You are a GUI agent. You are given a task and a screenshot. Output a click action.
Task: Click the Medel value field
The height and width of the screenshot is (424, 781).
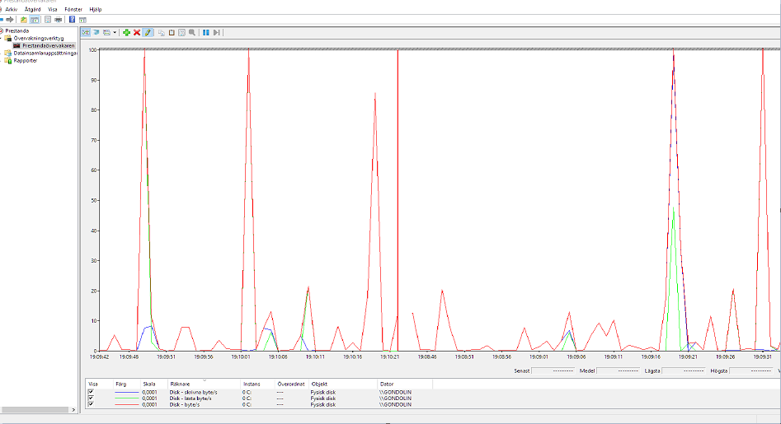(x=618, y=370)
